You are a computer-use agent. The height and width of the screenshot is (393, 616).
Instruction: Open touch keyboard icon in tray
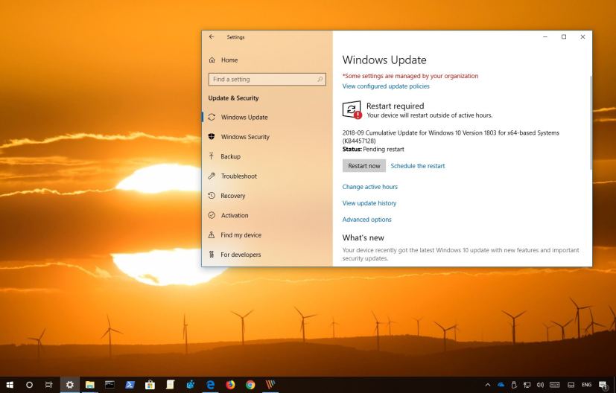tap(555, 385)
